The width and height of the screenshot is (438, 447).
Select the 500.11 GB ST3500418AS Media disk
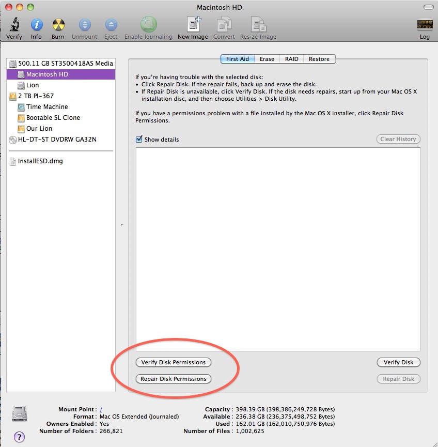click(x=61, y=63)
